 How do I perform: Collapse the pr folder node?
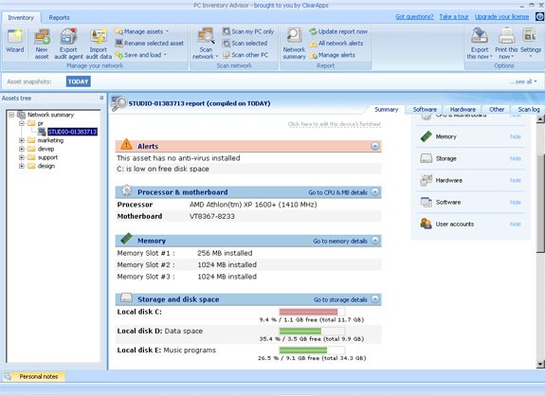point(22,123)
